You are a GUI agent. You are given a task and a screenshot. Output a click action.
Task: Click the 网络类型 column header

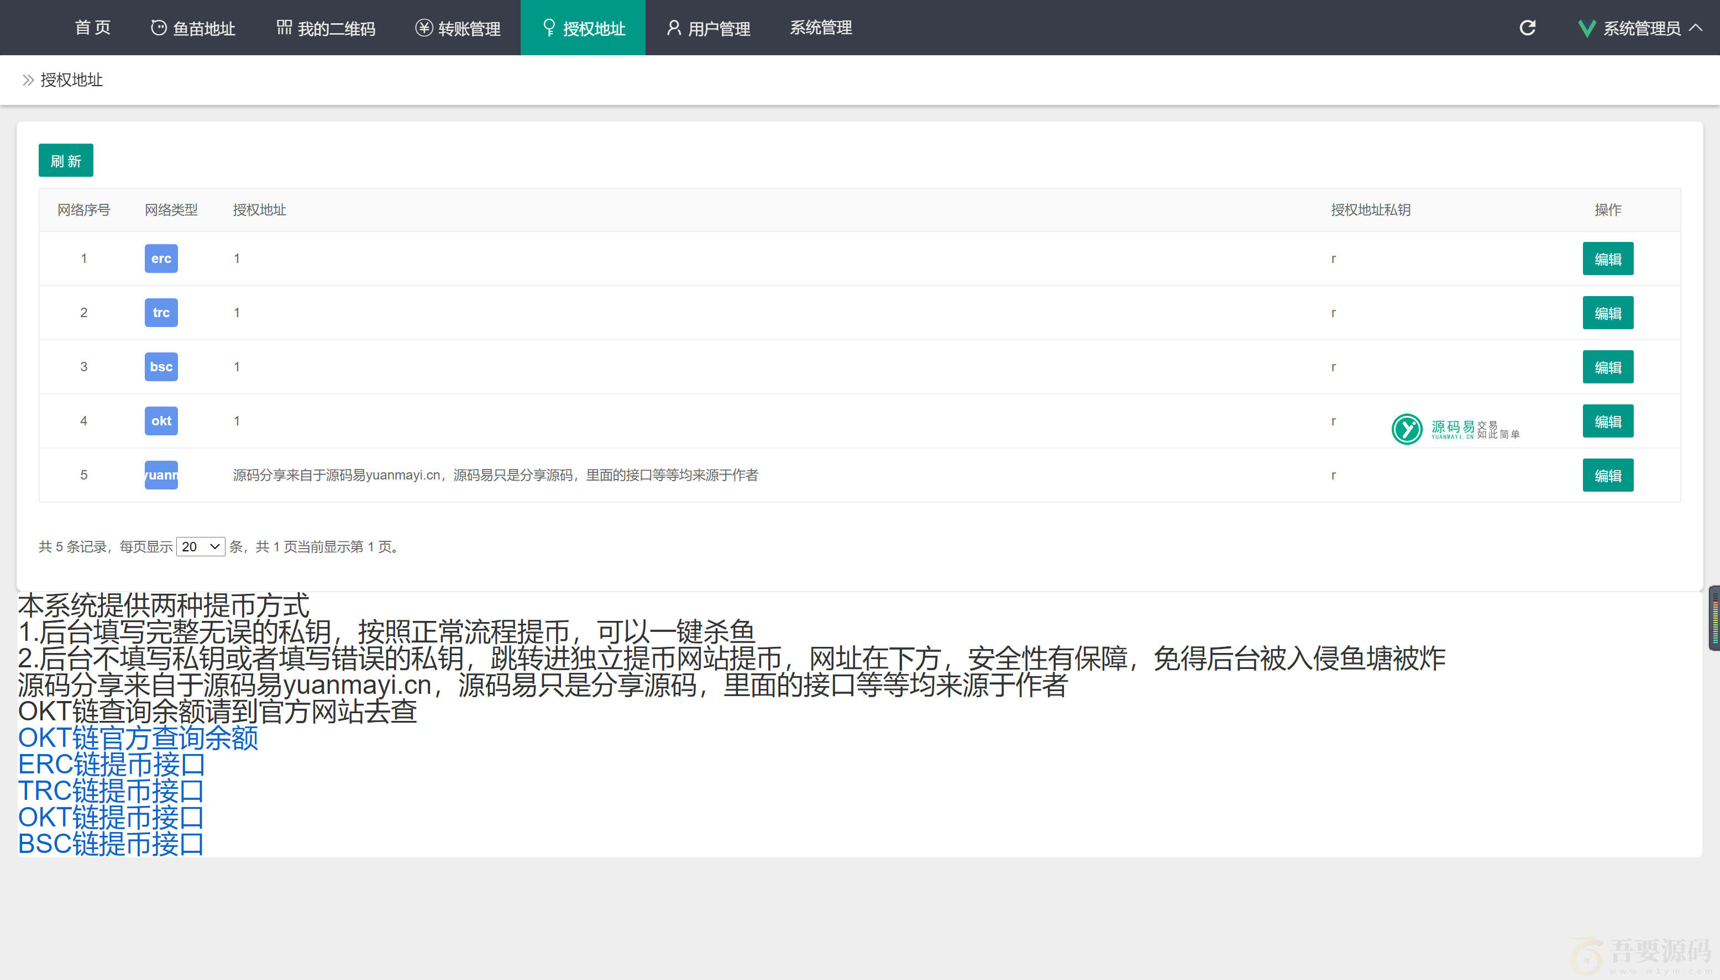(171, 210)
